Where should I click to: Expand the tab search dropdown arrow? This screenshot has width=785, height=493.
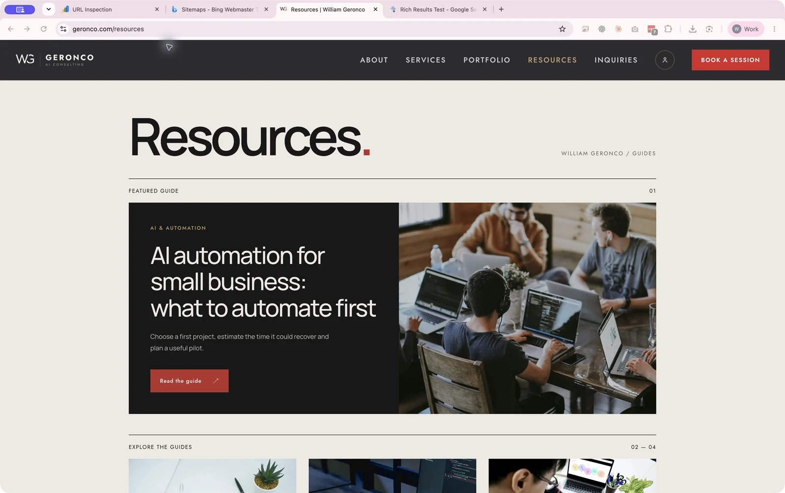49,9
